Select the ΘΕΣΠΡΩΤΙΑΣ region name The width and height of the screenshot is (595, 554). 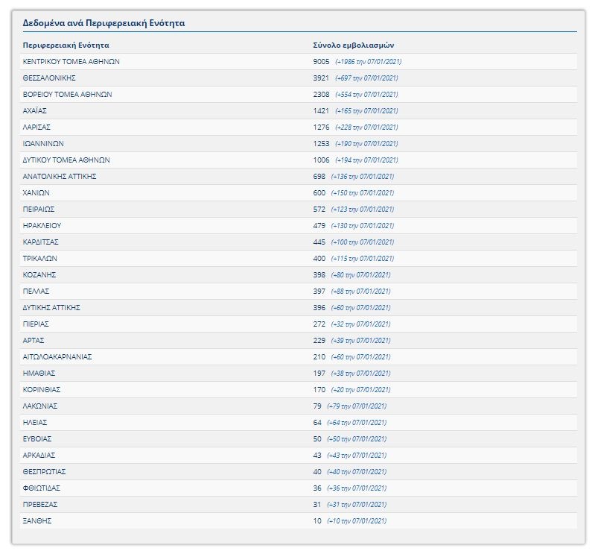click(x=44, y=472)
